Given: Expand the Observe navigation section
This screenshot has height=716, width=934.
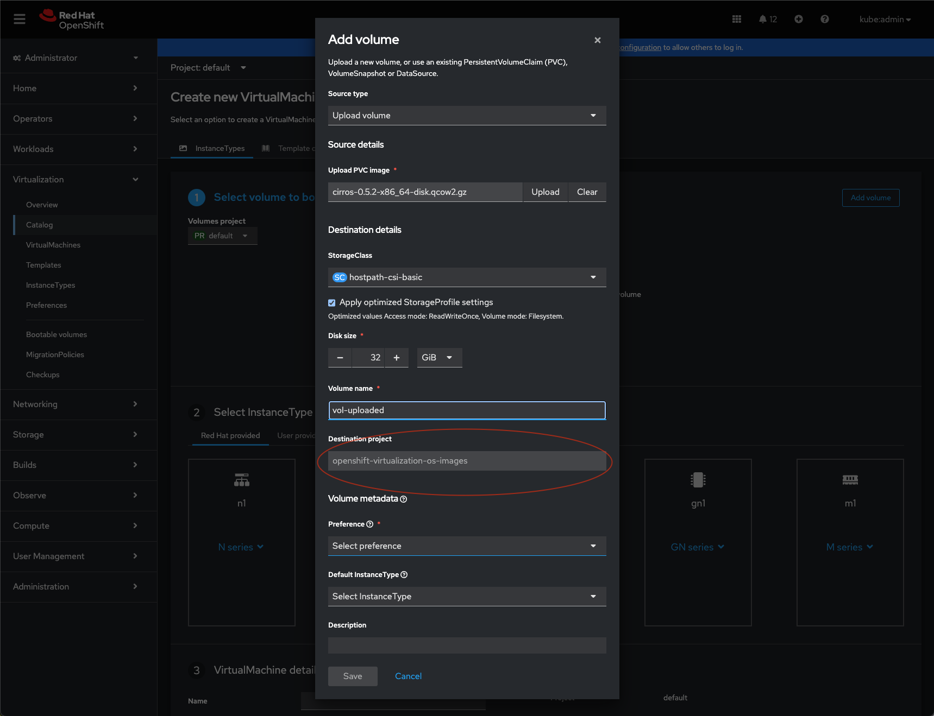Looking at the screenshot, I should (79, 496).
